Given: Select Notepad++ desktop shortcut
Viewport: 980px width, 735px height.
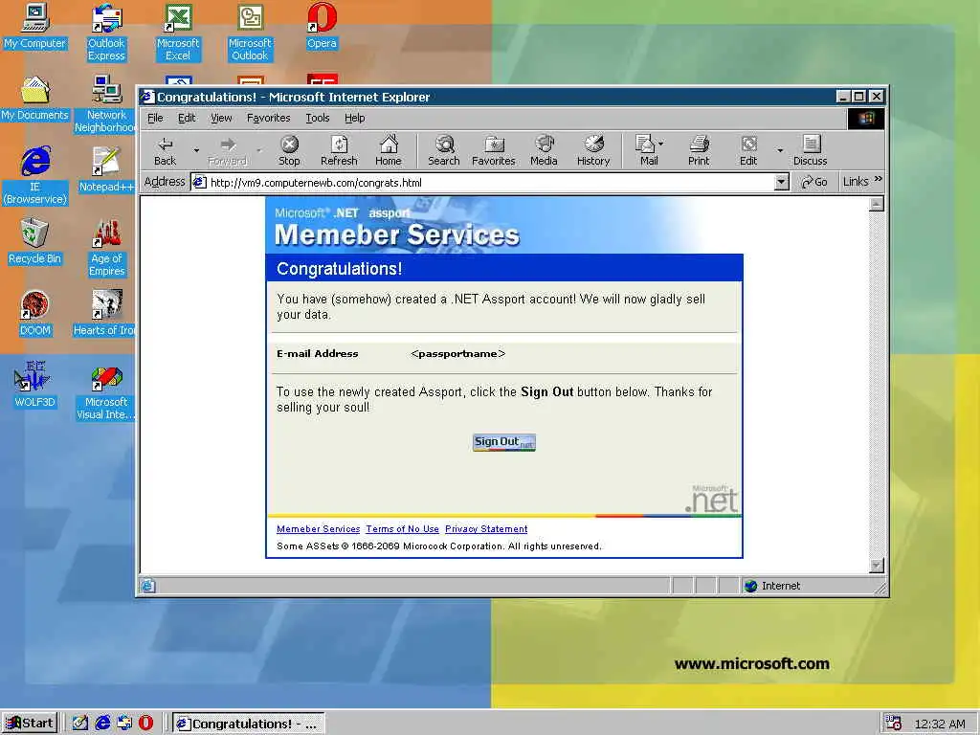Looking at the screenshot, I should coord(106,170).
